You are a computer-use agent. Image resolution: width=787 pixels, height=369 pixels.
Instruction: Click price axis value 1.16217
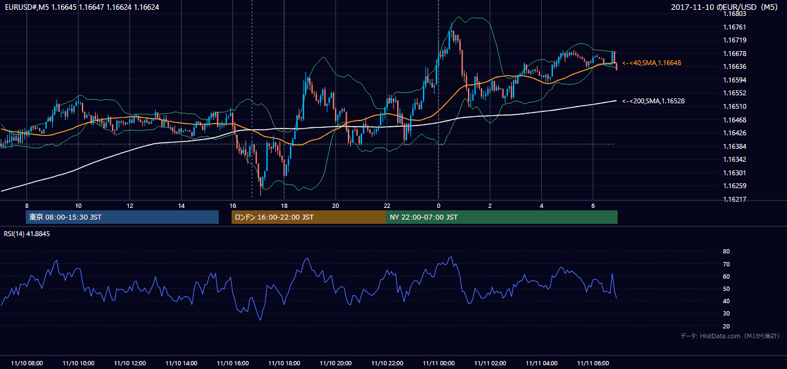click(x=735, y=199)
